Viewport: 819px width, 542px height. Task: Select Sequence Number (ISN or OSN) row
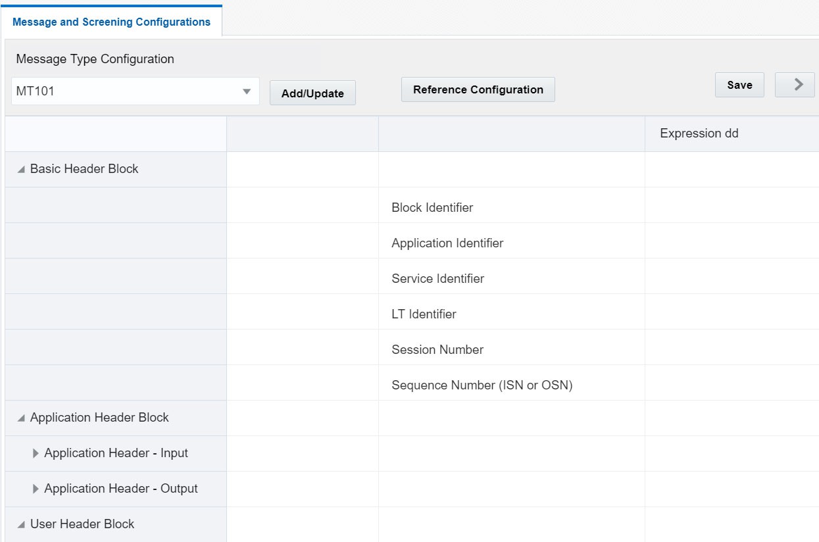click(482, 385)
